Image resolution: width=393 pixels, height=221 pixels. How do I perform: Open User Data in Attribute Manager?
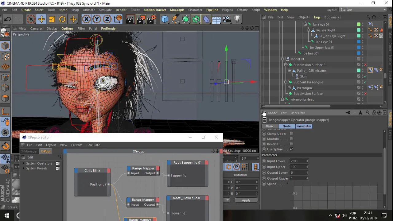[298, 113]
